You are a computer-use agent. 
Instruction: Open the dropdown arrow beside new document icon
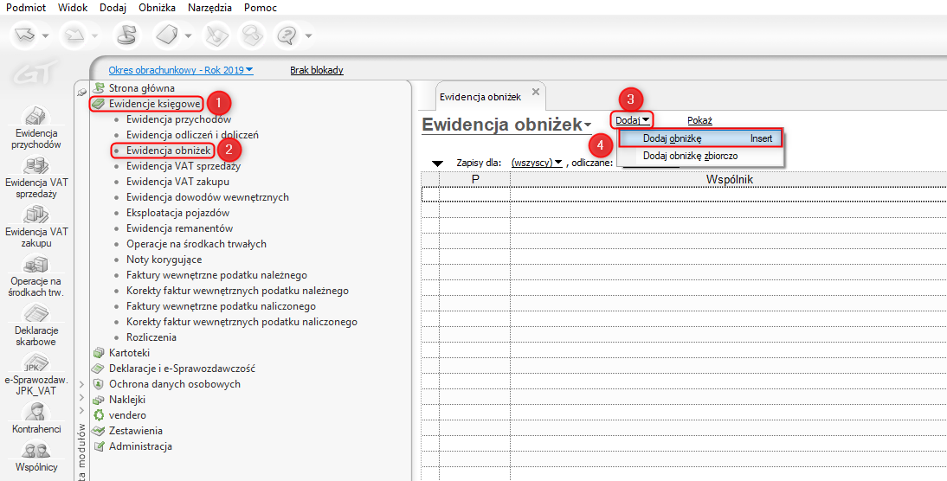tap(188, 36)
